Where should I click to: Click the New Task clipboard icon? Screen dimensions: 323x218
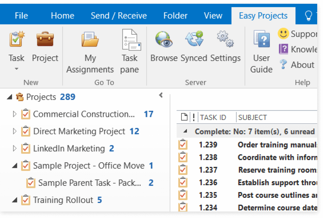pyautogui.click(x=17, y=39)
